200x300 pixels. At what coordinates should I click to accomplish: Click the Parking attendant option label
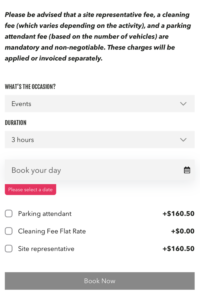click(45, 214)
